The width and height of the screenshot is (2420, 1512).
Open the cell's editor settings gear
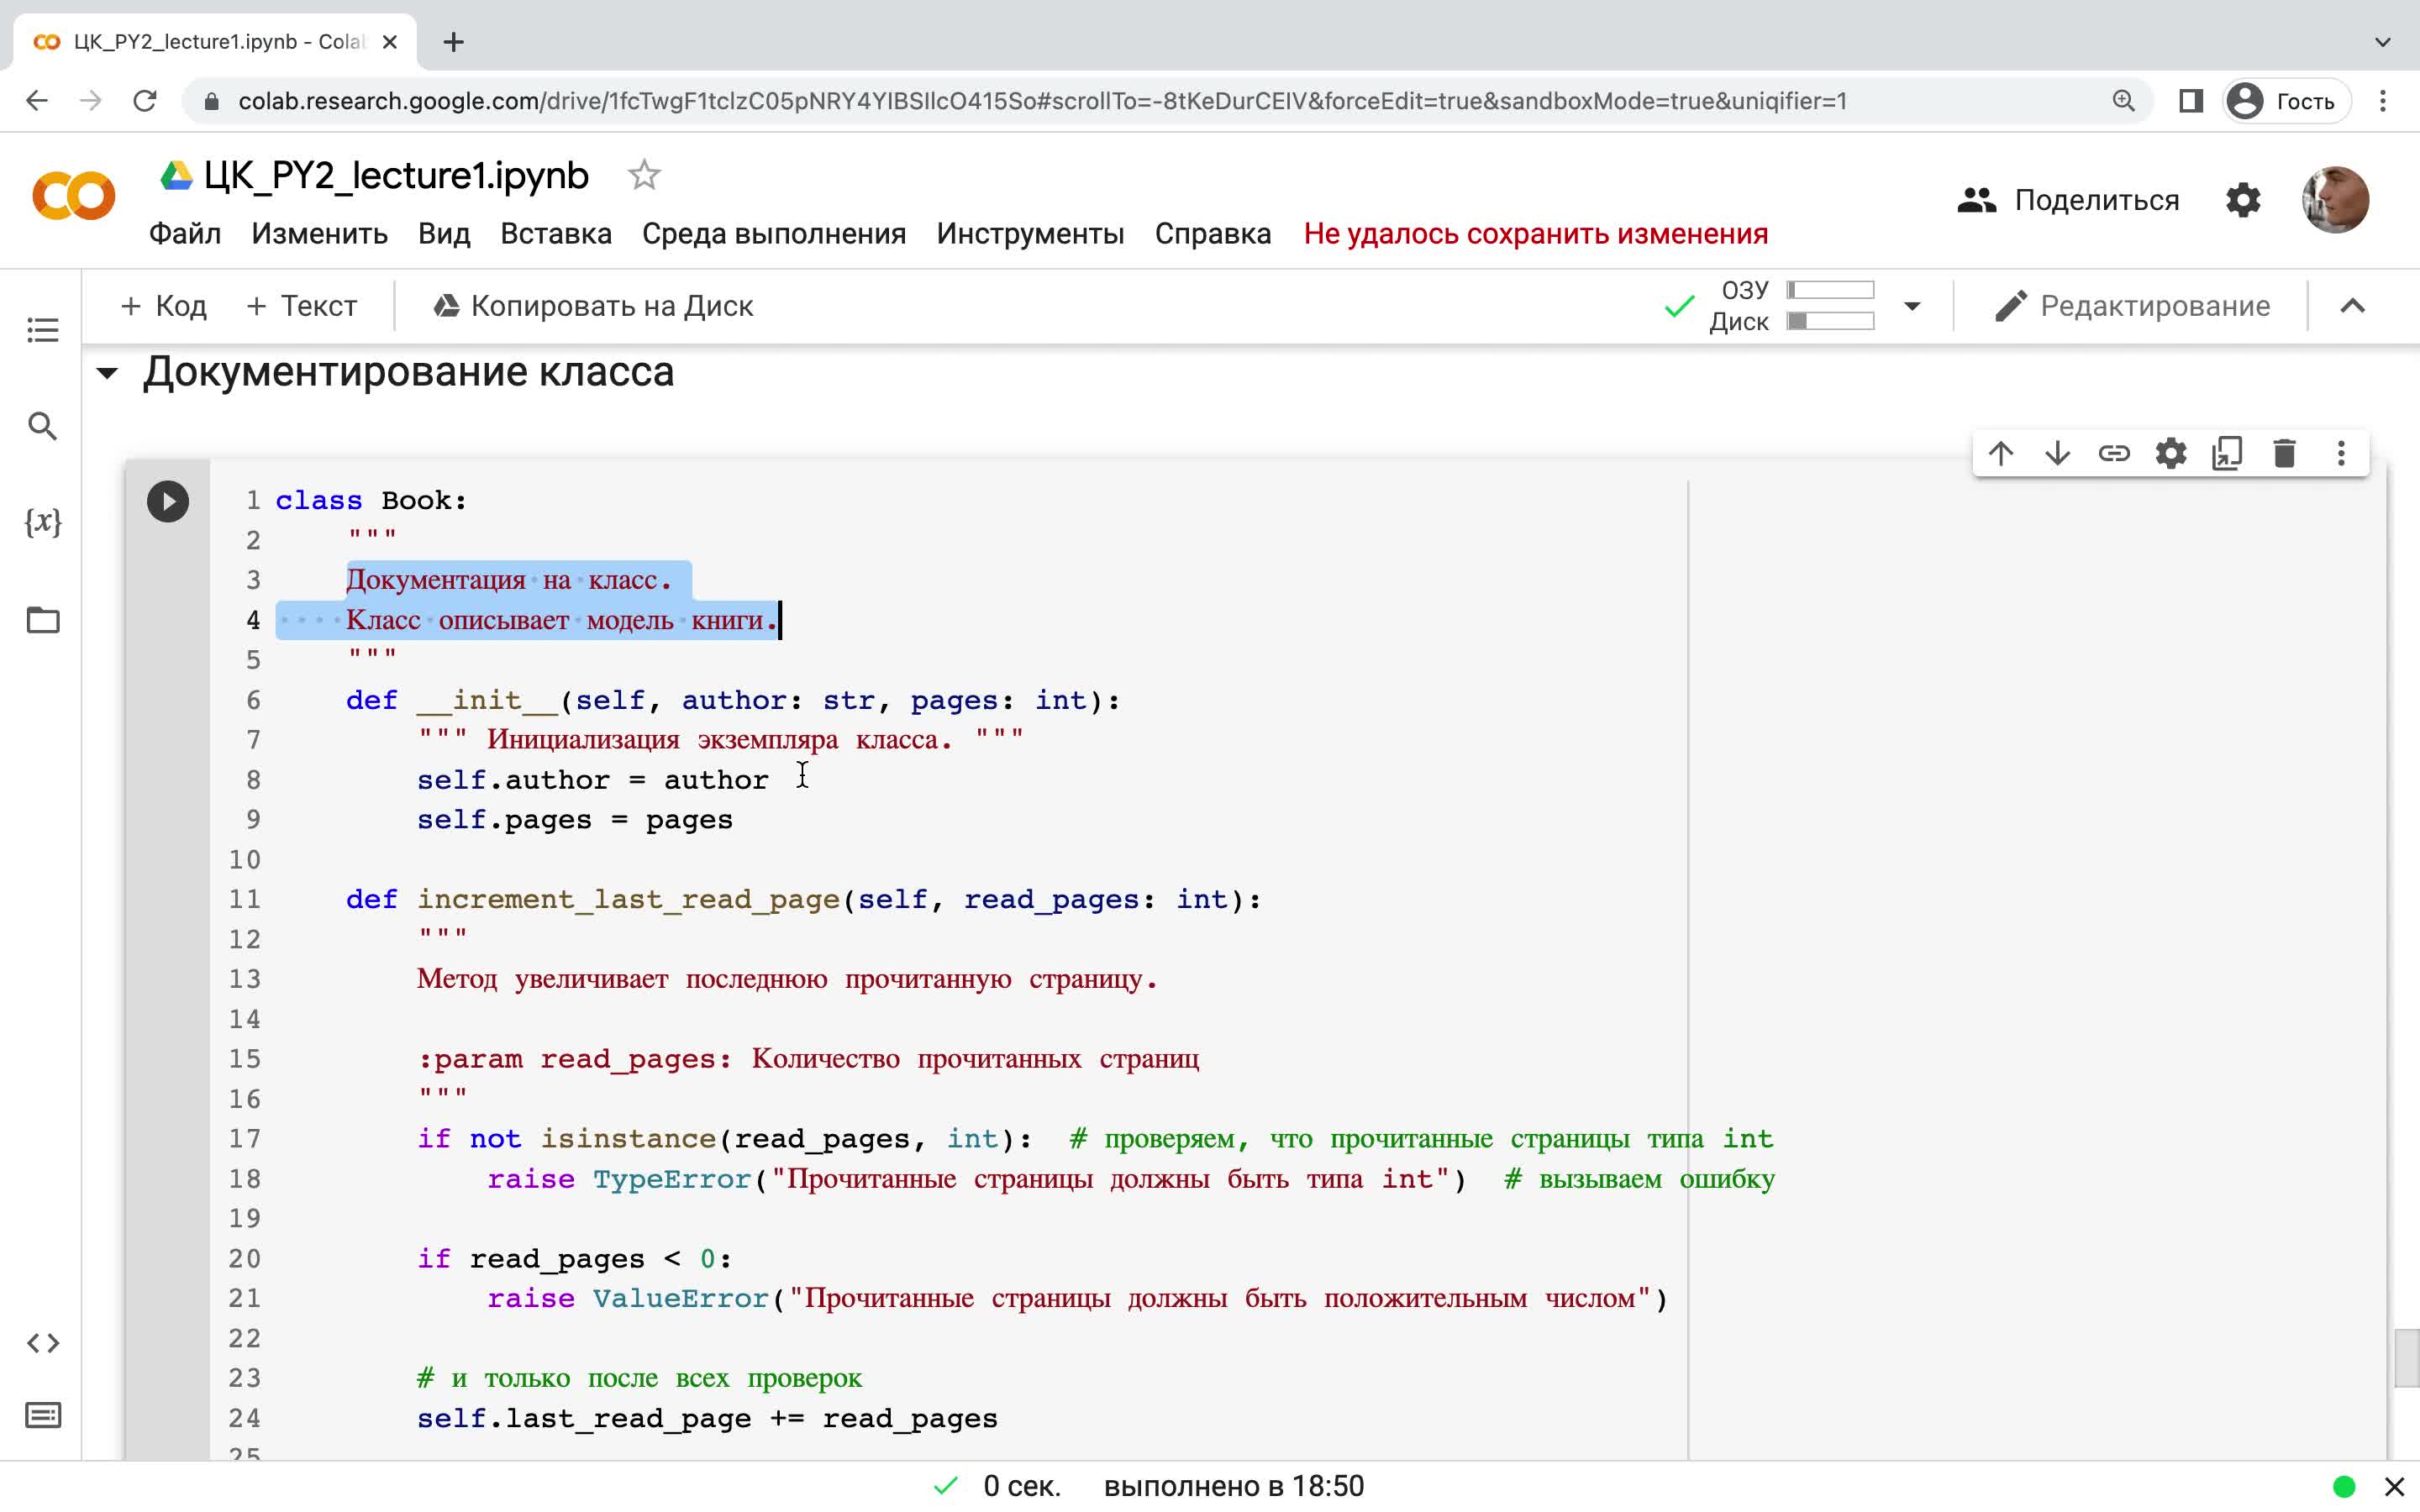click(2171, 454)
